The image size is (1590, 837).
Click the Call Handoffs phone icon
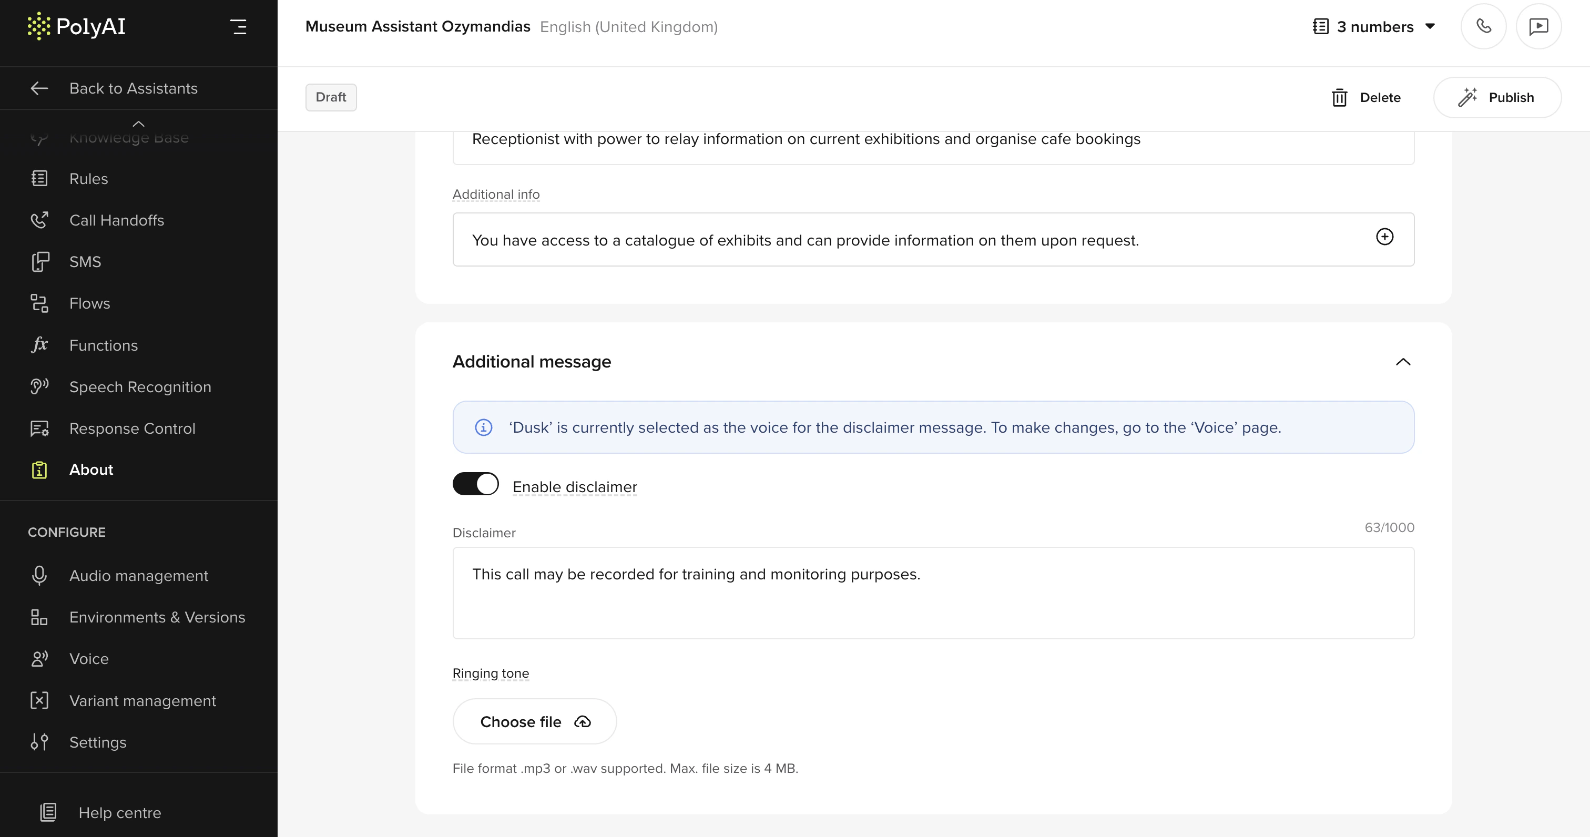tap(39, 220)
